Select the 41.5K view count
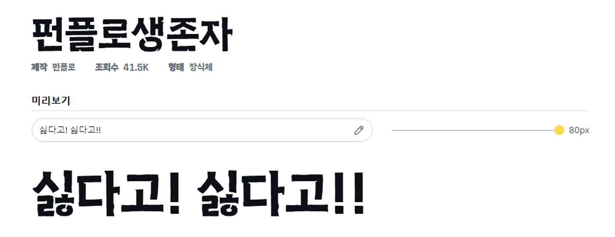Screen dimensions: 615x237 [136, 67]
